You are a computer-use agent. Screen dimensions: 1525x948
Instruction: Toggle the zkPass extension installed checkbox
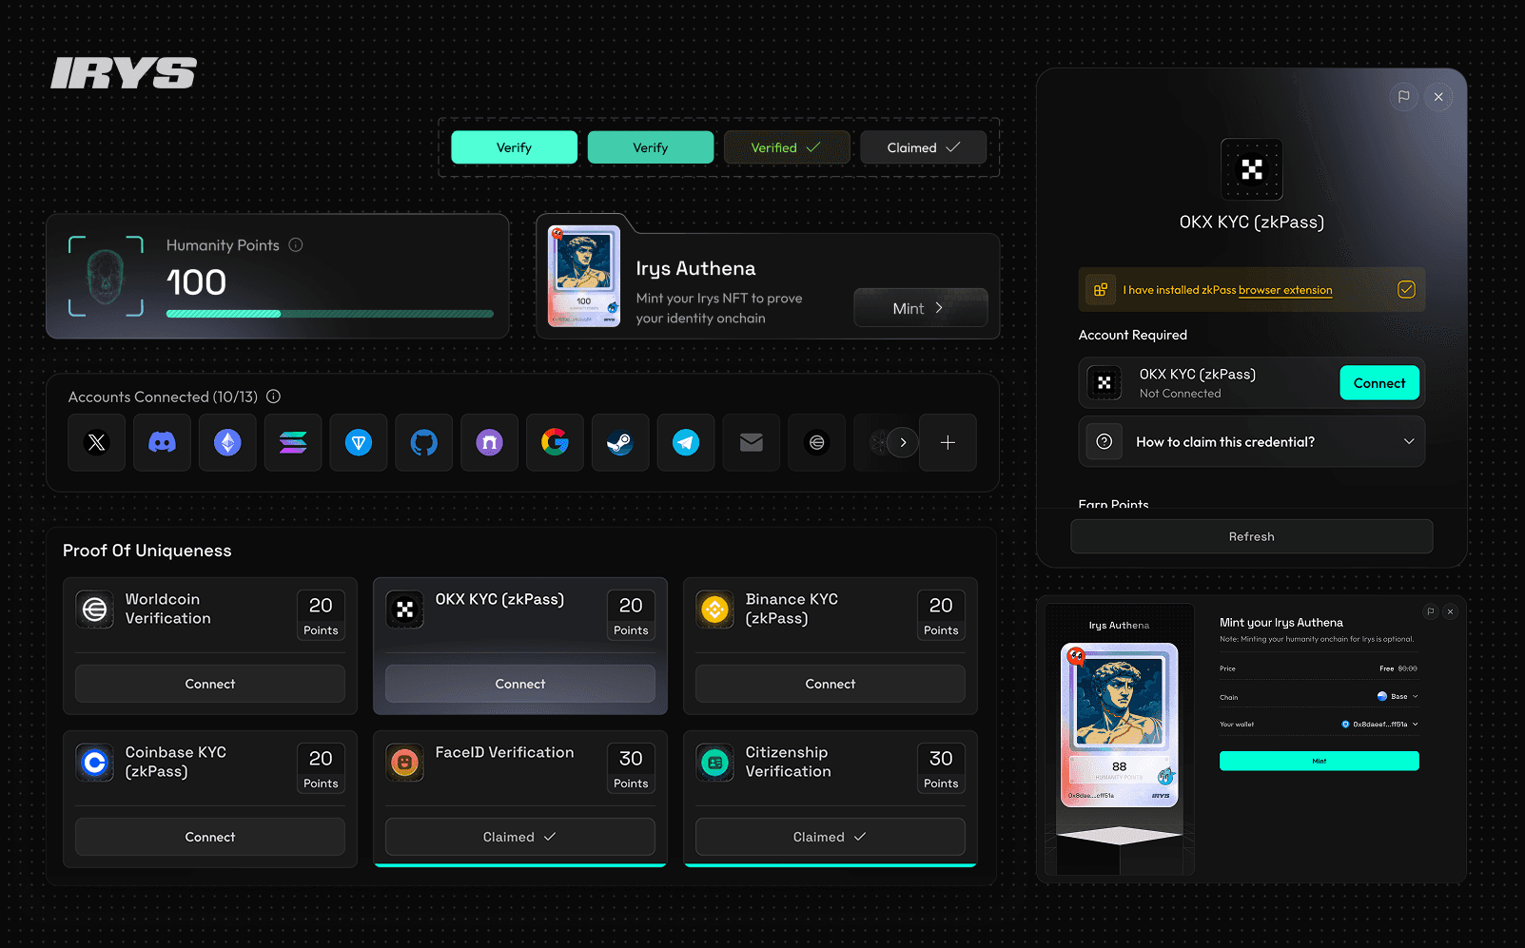(x=1406, y=289)
